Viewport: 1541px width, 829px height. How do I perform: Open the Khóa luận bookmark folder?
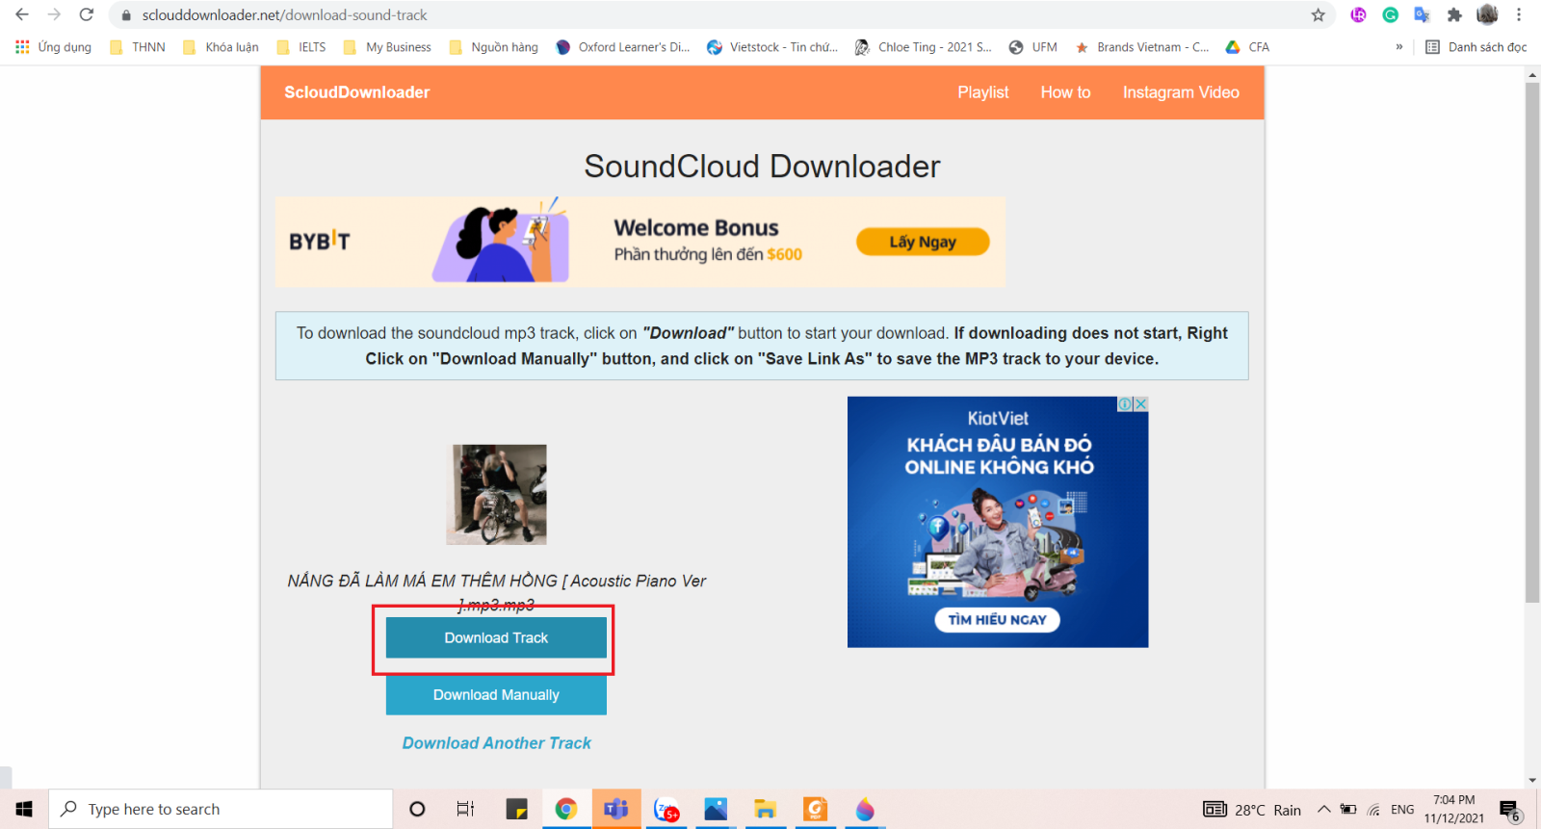point(221,47)
